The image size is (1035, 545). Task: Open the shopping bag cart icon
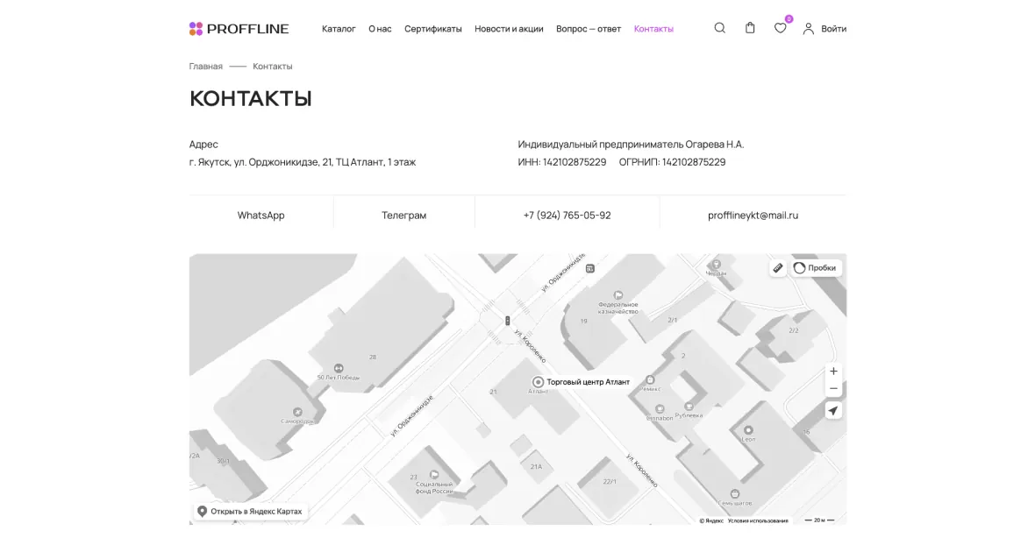750,28
